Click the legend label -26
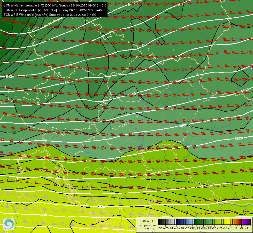This screenshot has height=233, width=253. pos(203,228)
